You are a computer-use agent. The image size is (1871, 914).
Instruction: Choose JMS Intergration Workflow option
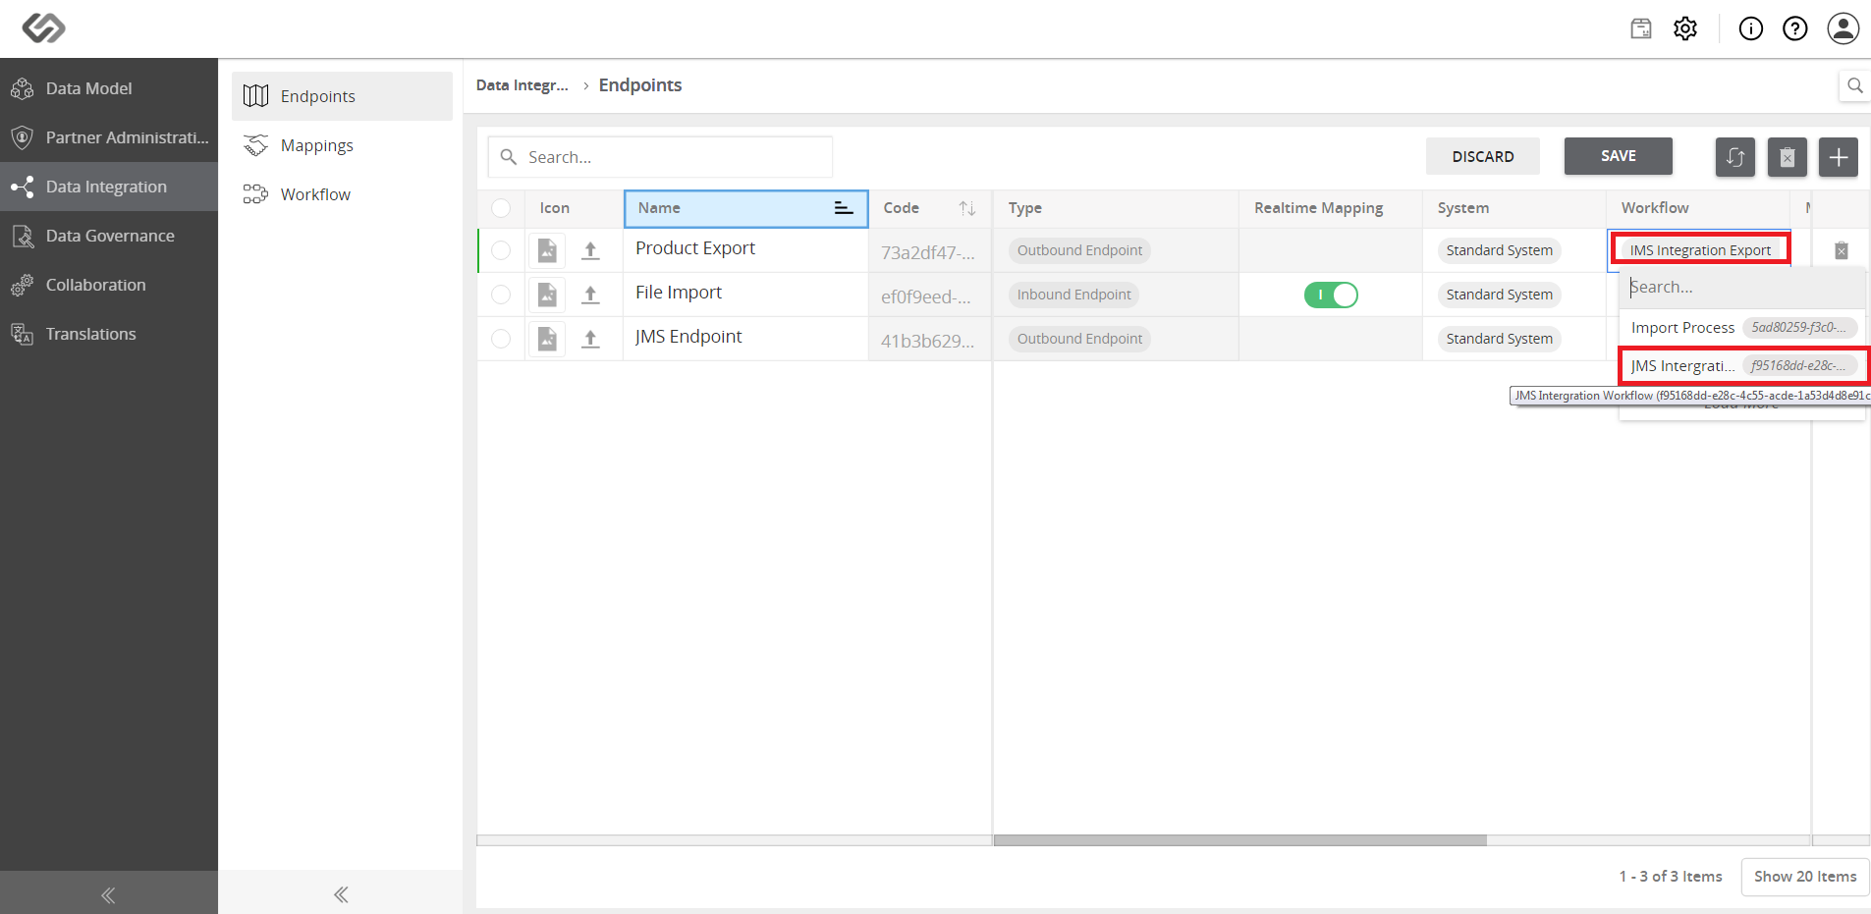(x=1743, y=366)
